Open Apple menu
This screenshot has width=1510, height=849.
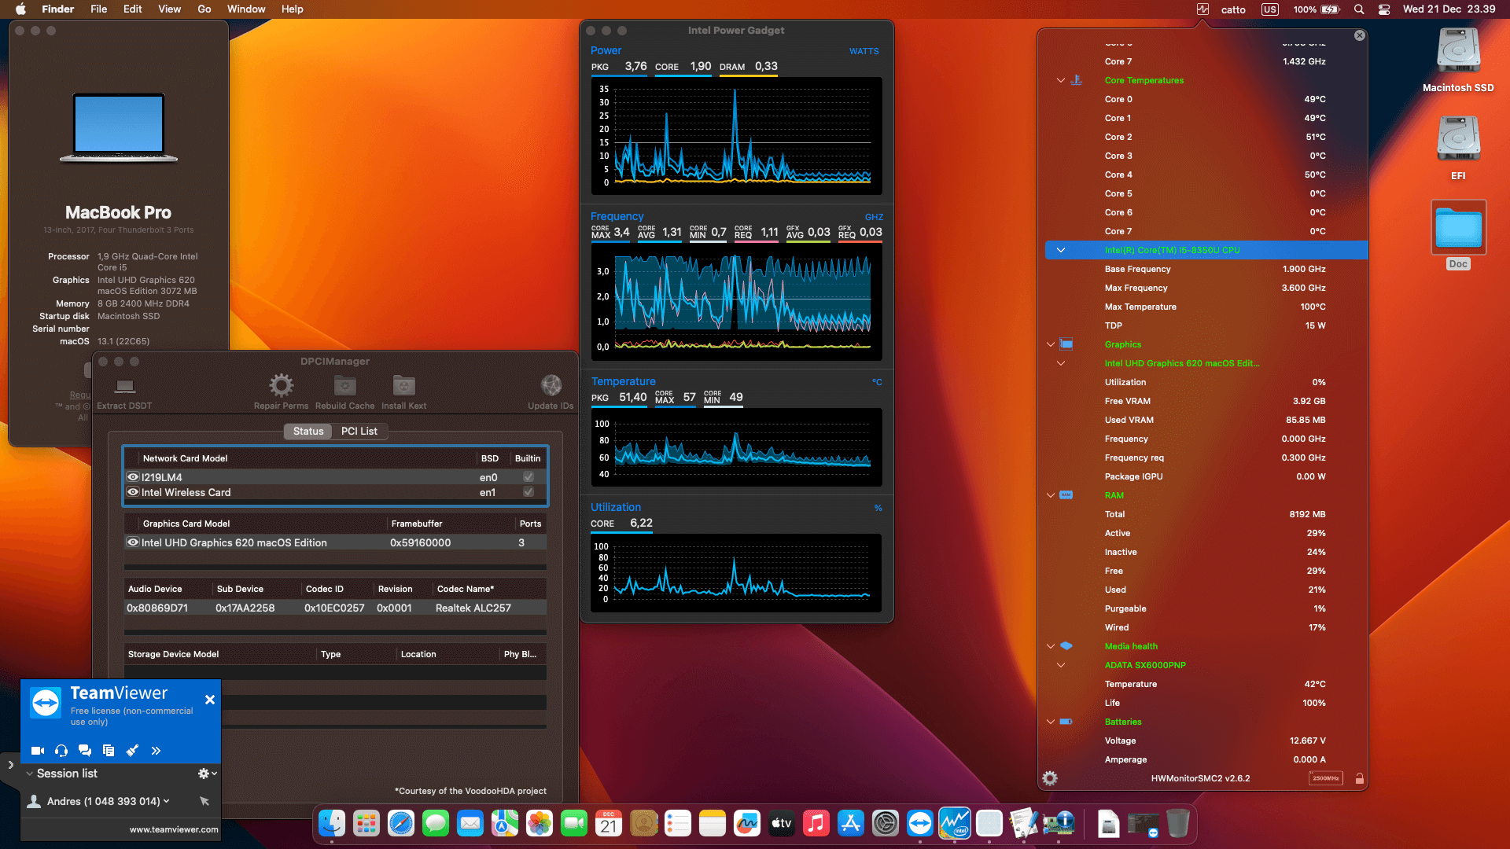point(21,9)
